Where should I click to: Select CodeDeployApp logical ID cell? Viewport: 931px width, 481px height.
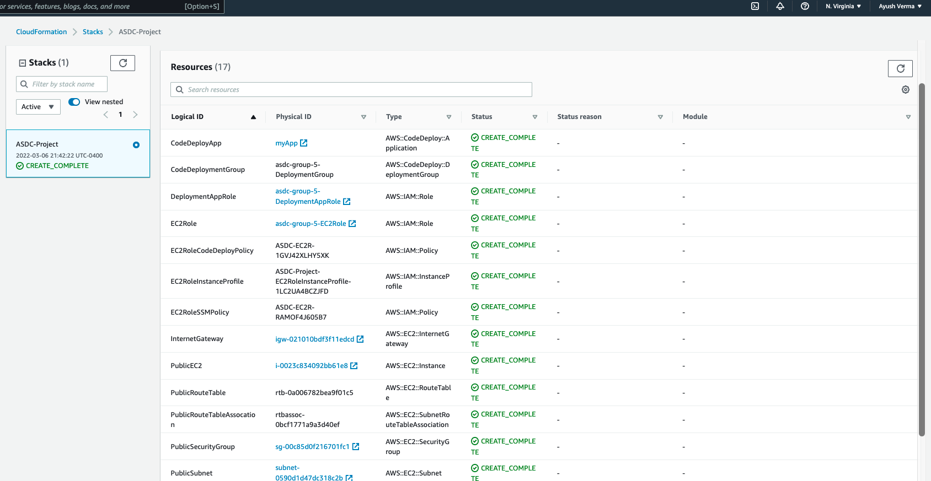pyautogui.click(x=196, y=143)
